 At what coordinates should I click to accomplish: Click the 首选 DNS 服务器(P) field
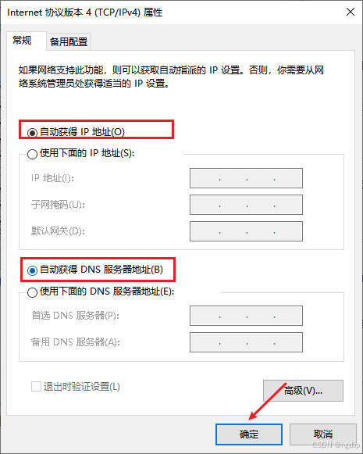pos(246,316)
